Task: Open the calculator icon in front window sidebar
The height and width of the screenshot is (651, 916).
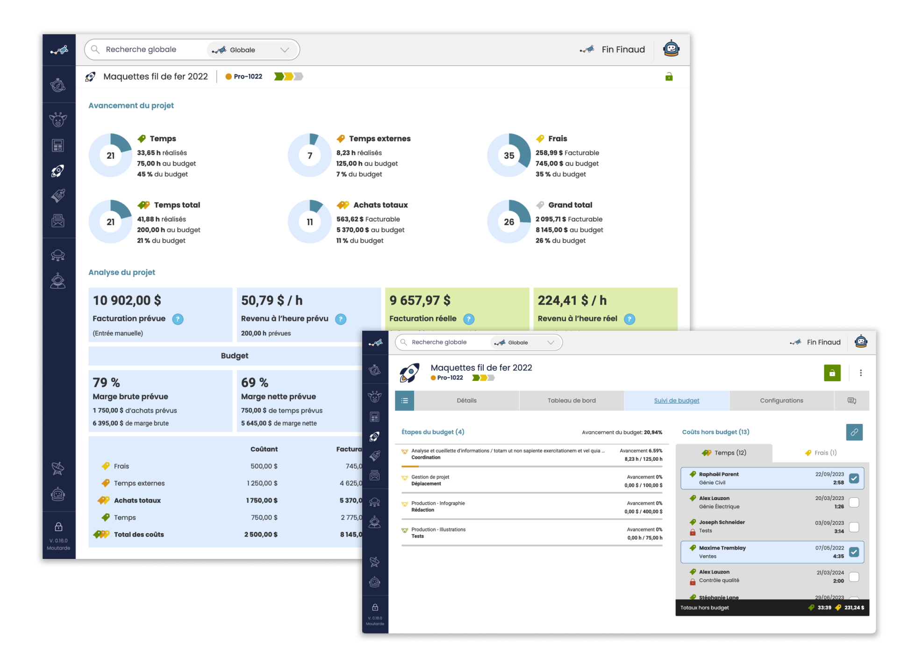Action: click(x=374, y=417)
